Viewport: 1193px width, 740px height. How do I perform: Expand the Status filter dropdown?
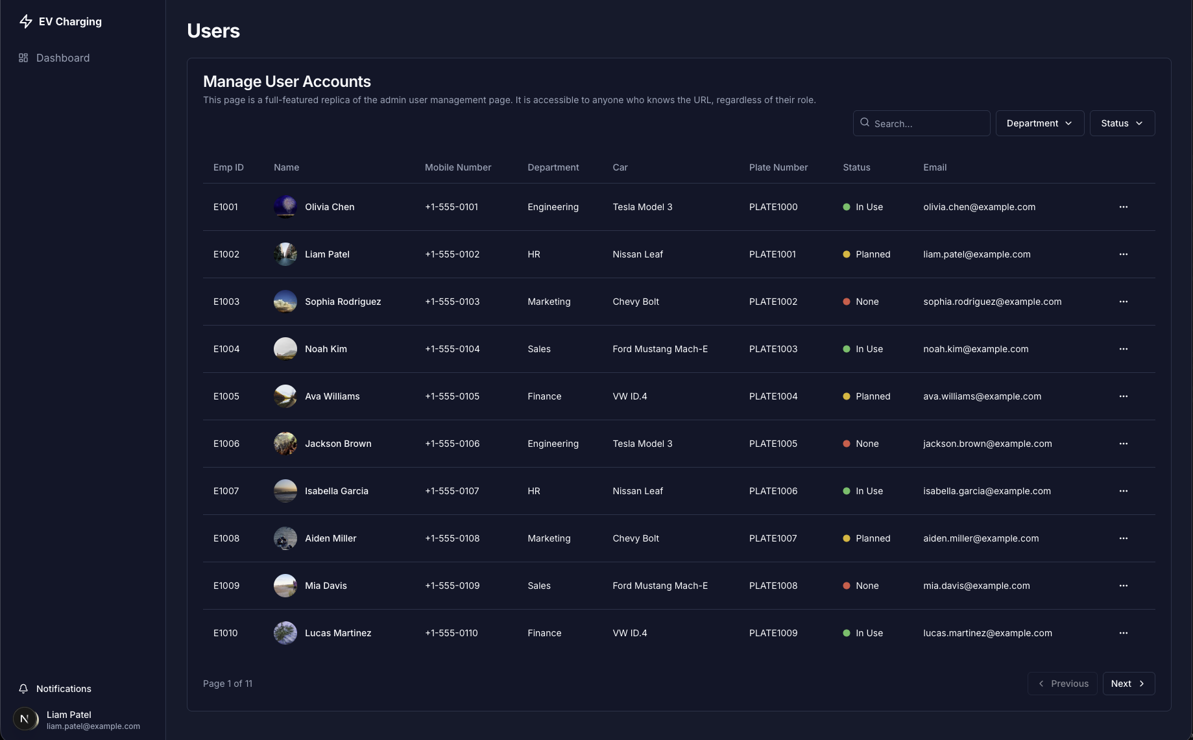1122,123
